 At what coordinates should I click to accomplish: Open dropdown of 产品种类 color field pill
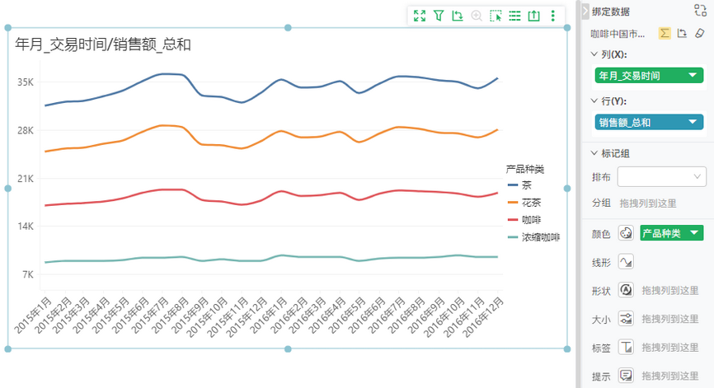(x=694, y=233)
